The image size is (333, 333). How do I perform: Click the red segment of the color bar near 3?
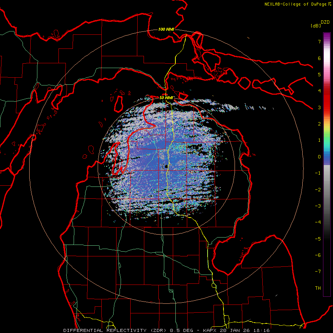click(x=327, y=106)
